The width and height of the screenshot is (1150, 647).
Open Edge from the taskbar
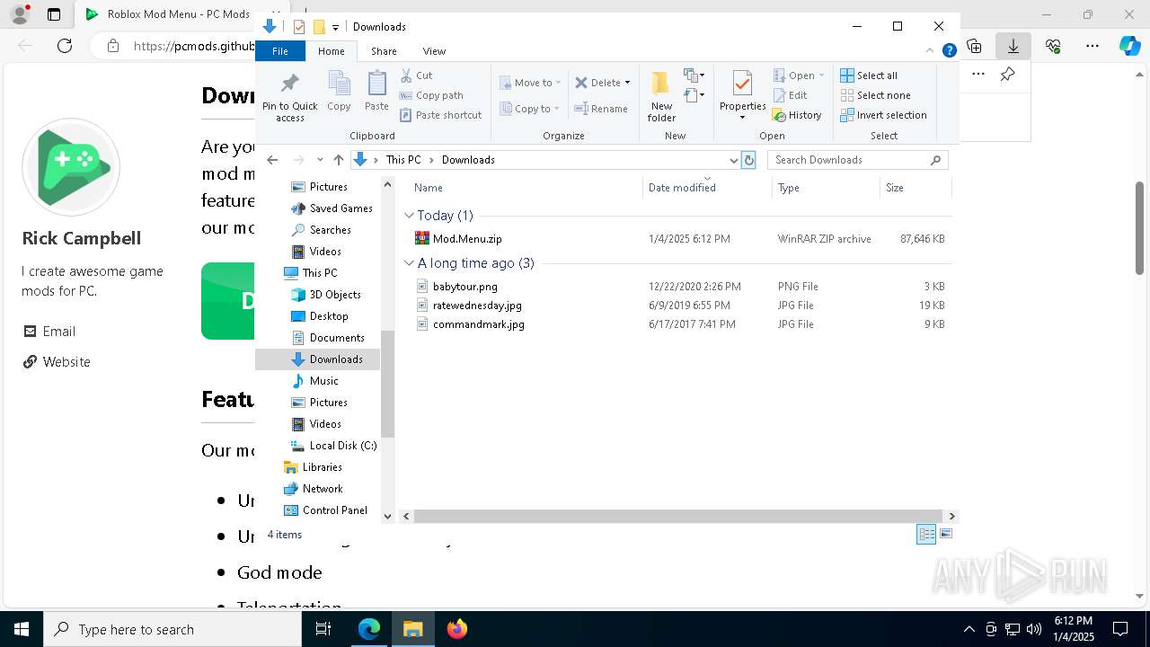pos(369,629)
